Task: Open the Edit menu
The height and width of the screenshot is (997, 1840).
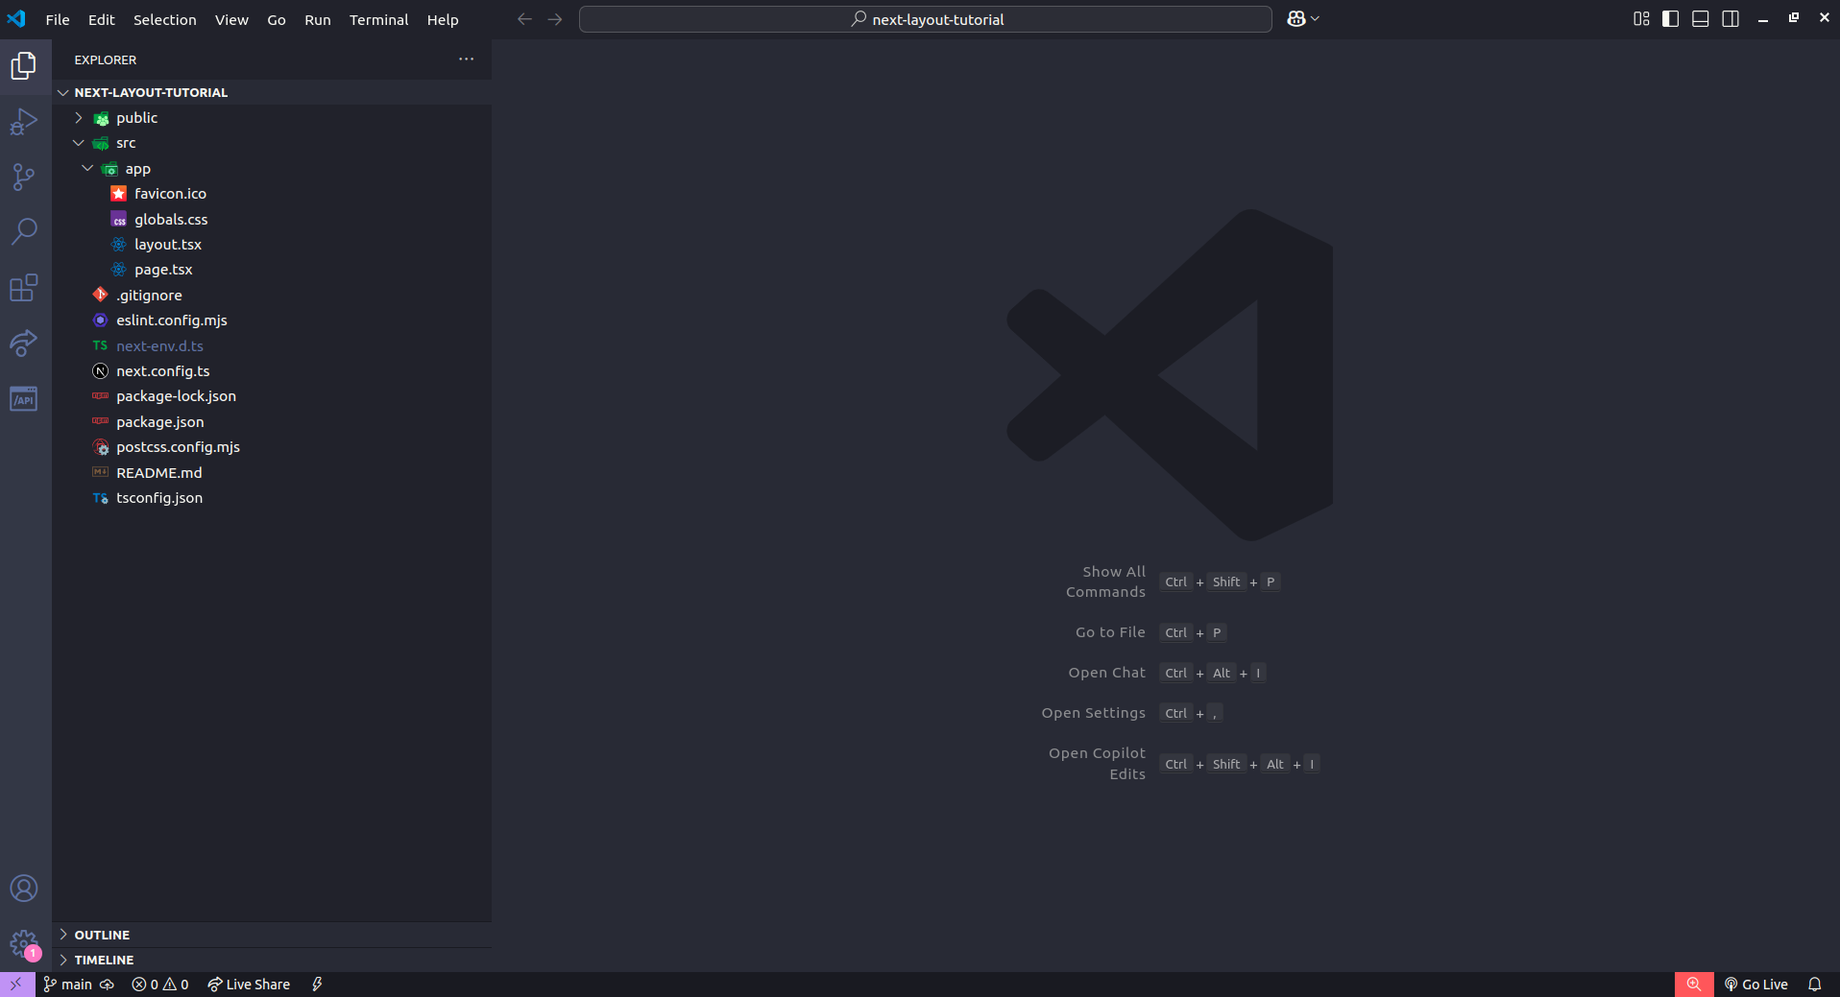Action: (101, 19)
